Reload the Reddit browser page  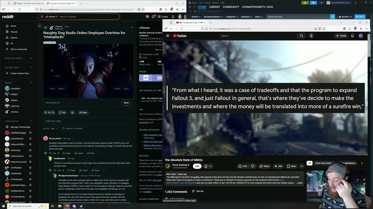tap(20, 9)
